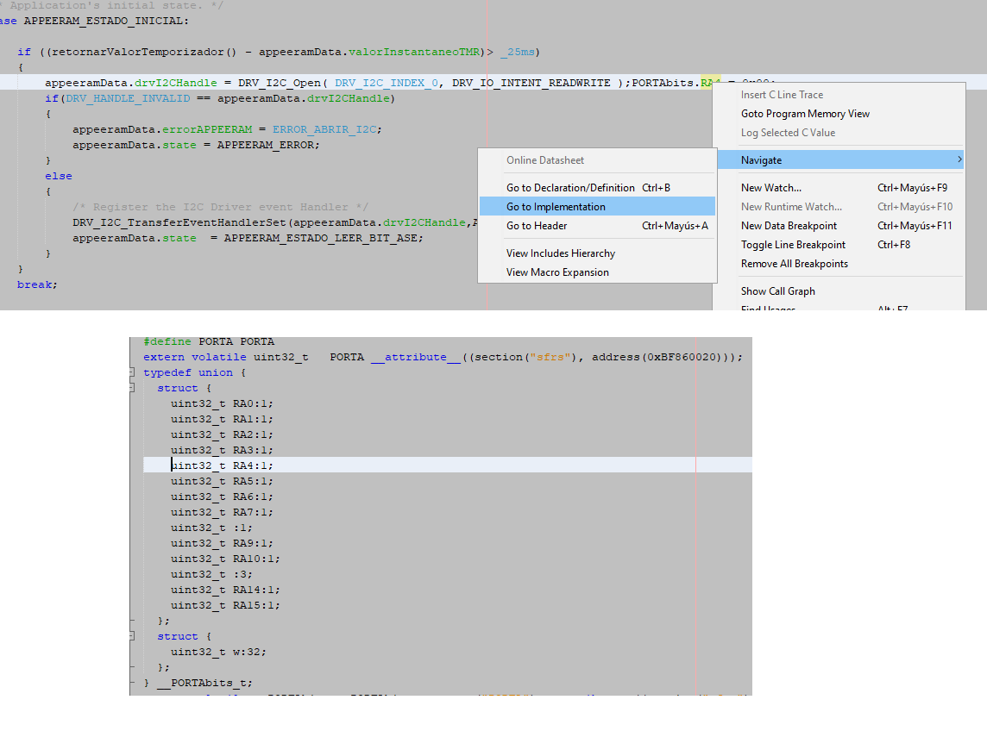This screenshot has width=987, height=731.
Task: Click the DRV_HANDLE_INVALID identifier
Action: 128,98
